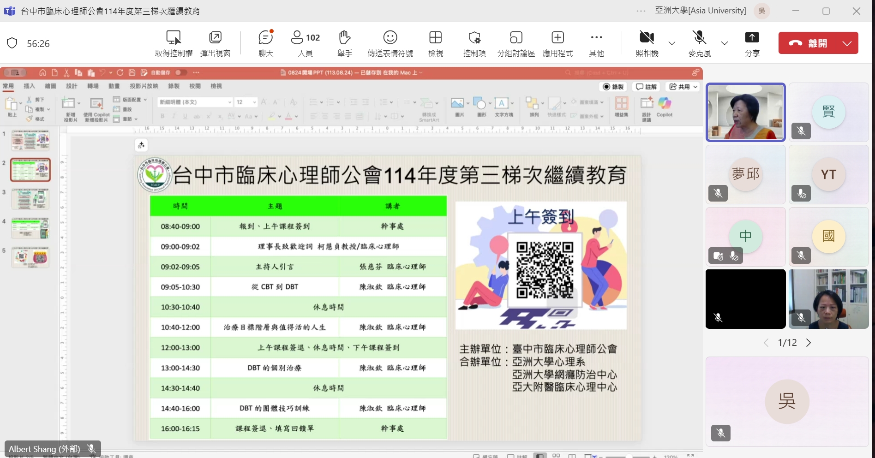Pick the red font color swatch
The width and height of the screenshot is (875, 458).
point(288,116)
